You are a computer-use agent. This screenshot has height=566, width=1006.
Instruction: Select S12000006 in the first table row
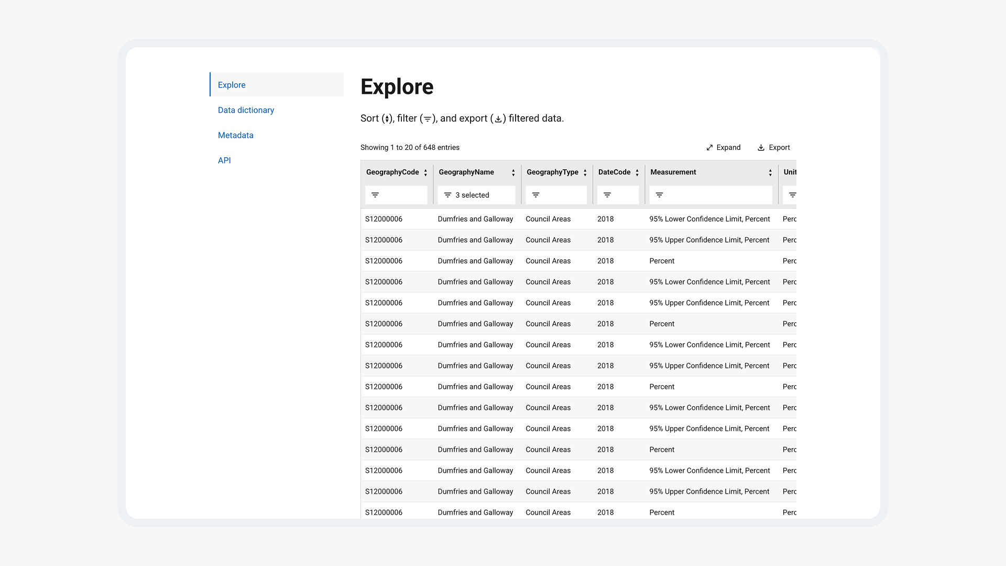[x=384, y=219]
